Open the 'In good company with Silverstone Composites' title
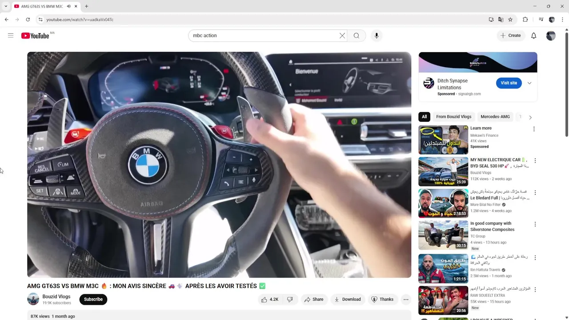This screenshot has width=569, height=320. tap(493, 227)
